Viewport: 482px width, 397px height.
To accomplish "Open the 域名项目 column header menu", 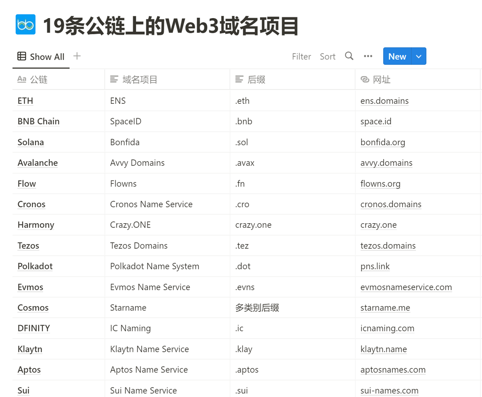I will 167,79.
